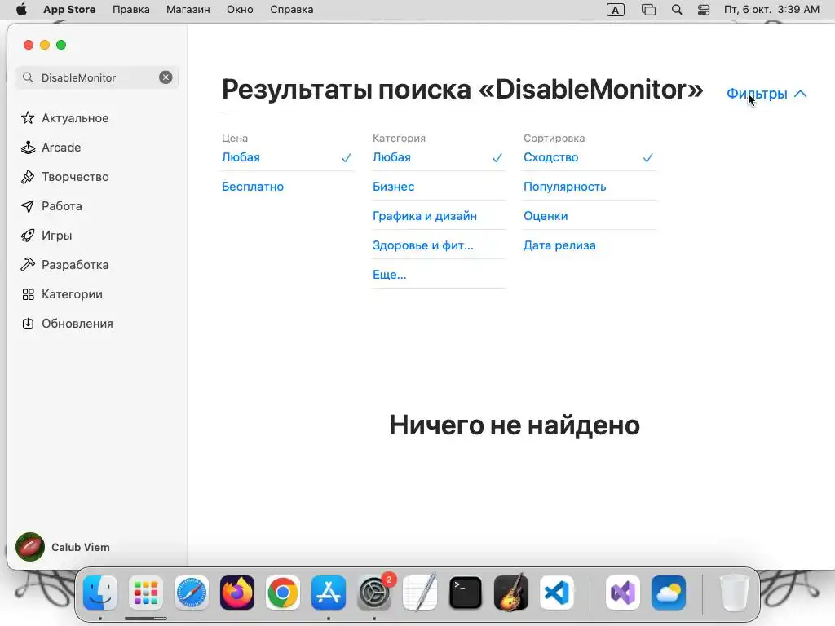Open the Справка menu

[291, 10]
